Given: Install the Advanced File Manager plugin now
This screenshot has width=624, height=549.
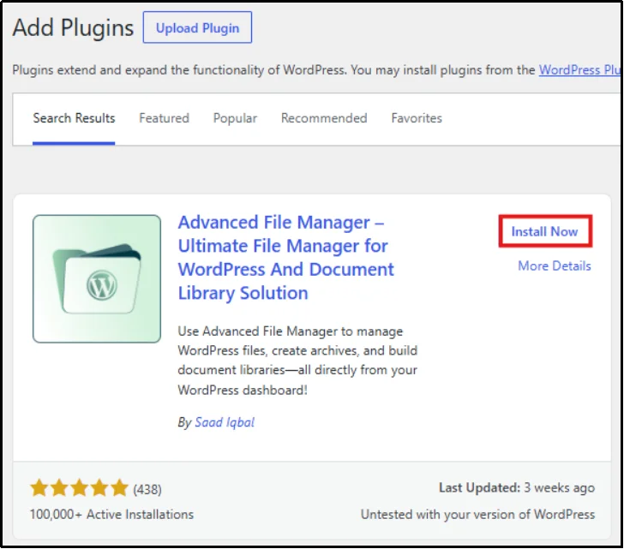Looking at the screenshot, I should (x=545, y=231).
